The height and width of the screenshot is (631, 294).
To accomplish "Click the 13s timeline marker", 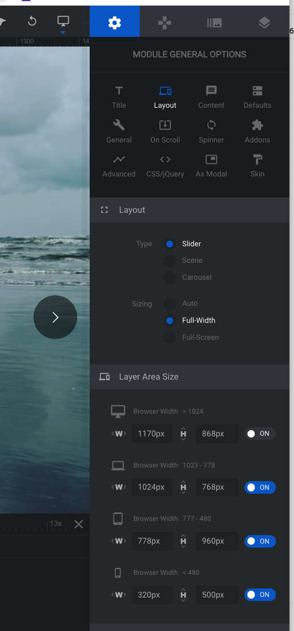I will [56, 524].
